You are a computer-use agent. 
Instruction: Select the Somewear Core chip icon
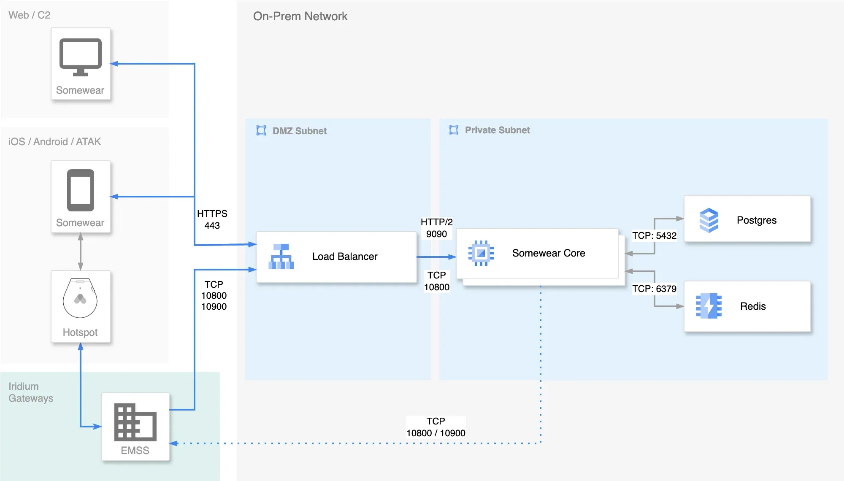click(481, 253)
